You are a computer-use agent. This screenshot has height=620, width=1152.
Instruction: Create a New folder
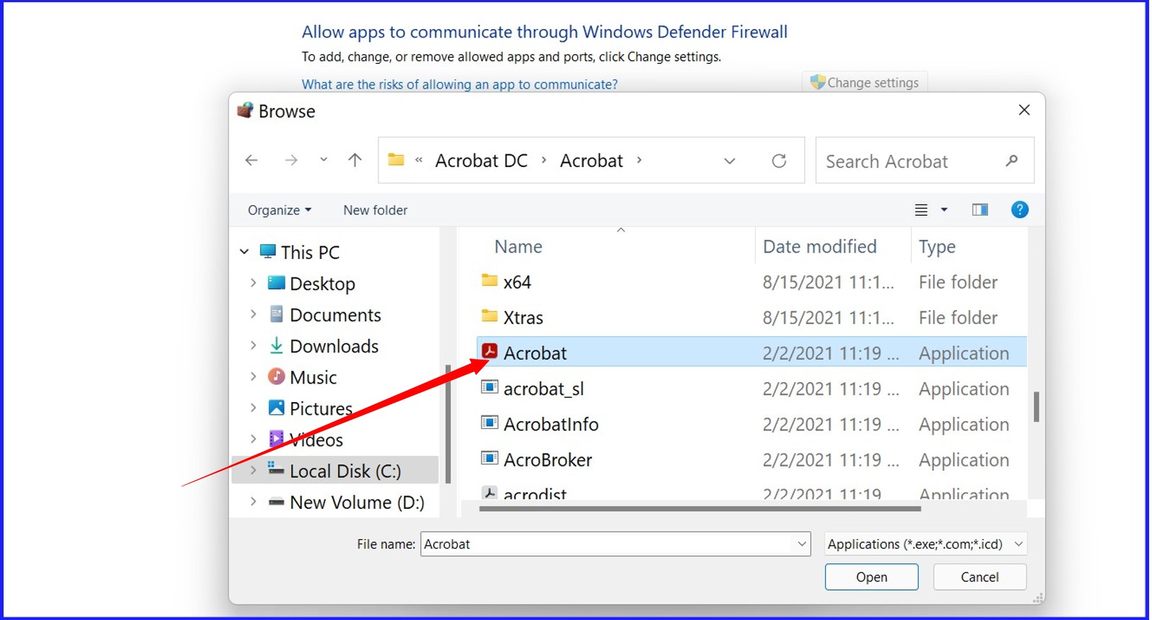click(376, 210)
